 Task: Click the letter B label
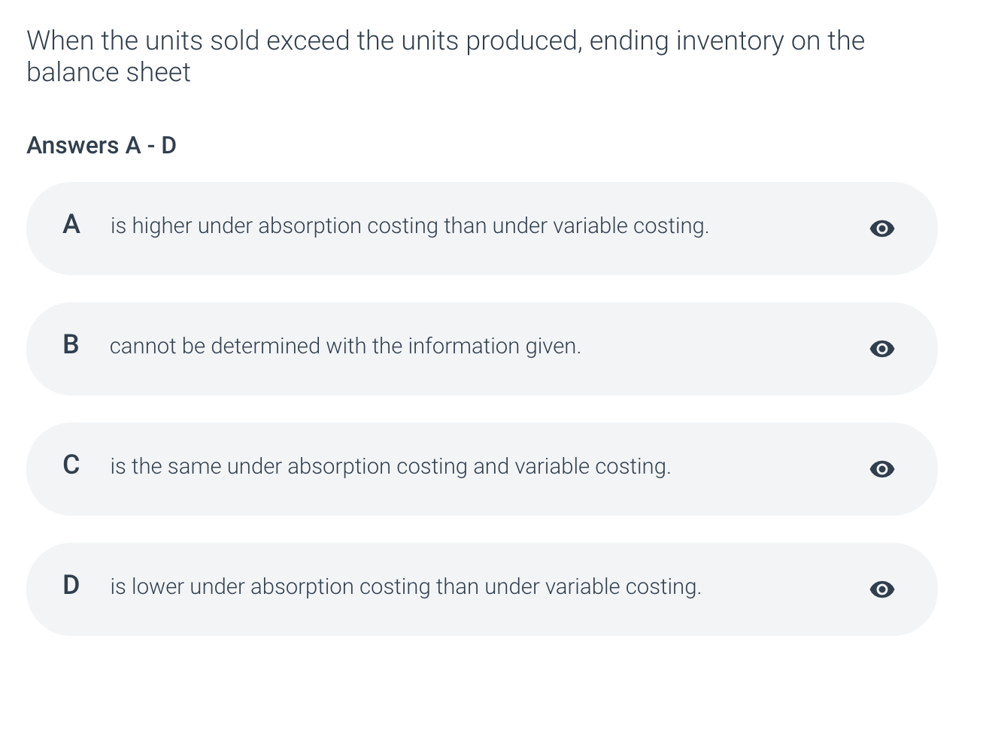tap(71, 345)
